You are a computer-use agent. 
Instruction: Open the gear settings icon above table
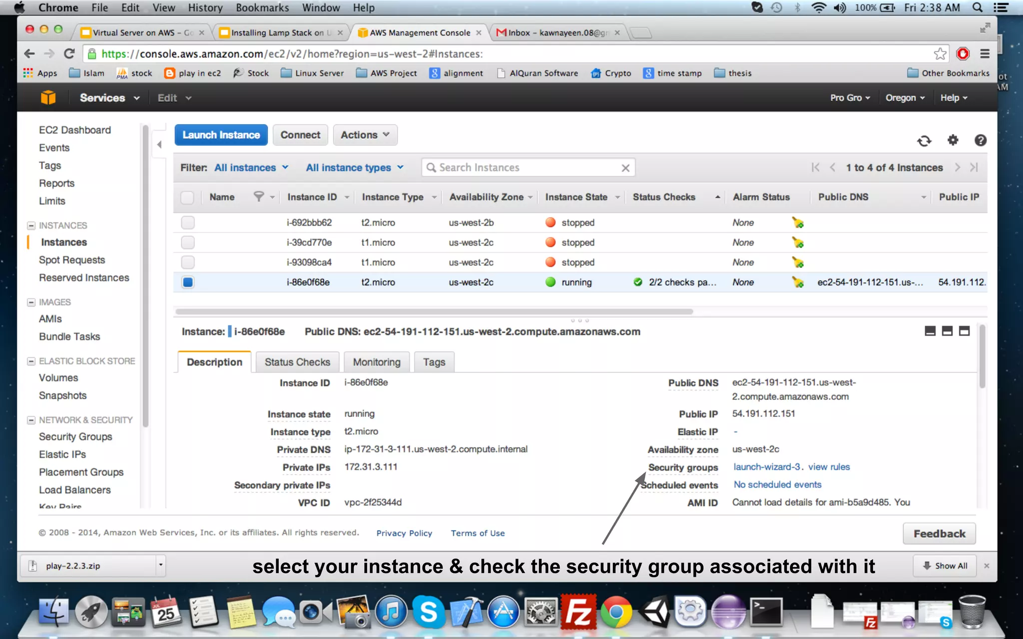point(953,140)
